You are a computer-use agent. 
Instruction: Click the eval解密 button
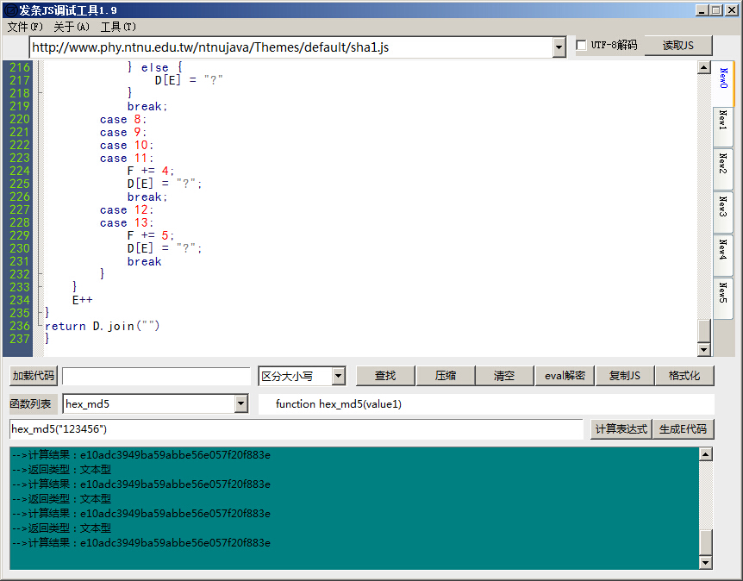565,376
